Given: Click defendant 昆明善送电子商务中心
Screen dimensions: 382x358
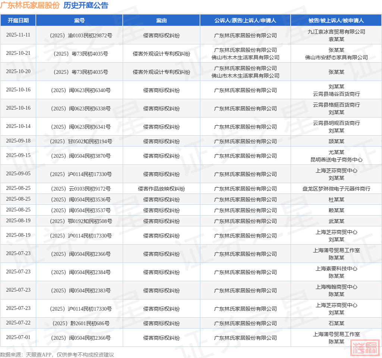Looking at the screenshot, I should coord(336,160).
